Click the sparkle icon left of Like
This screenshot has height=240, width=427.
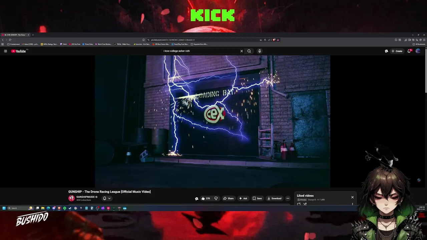coord(196,198)
